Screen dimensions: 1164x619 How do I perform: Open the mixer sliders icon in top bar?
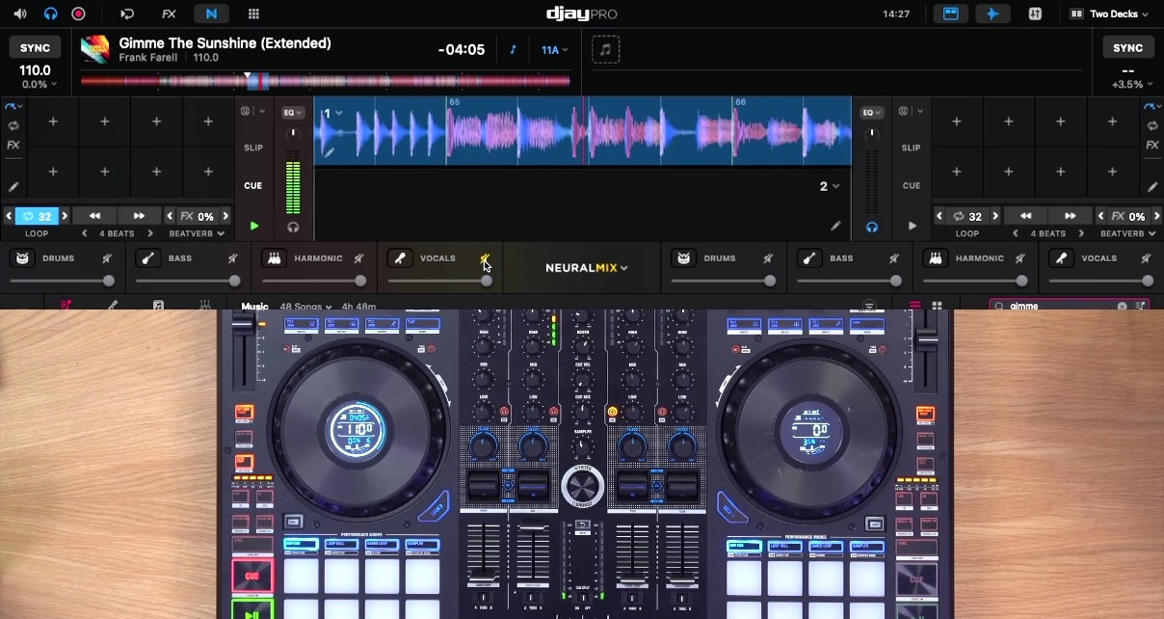tap(1036, 14)
